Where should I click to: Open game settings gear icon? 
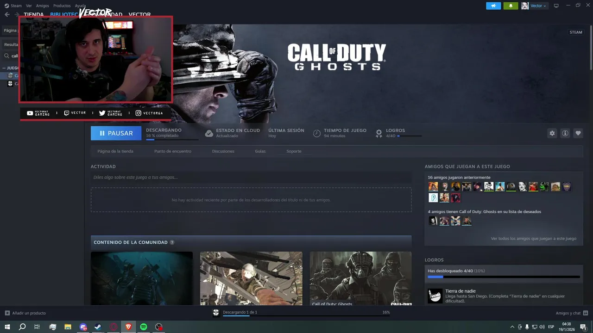point(552,133)
